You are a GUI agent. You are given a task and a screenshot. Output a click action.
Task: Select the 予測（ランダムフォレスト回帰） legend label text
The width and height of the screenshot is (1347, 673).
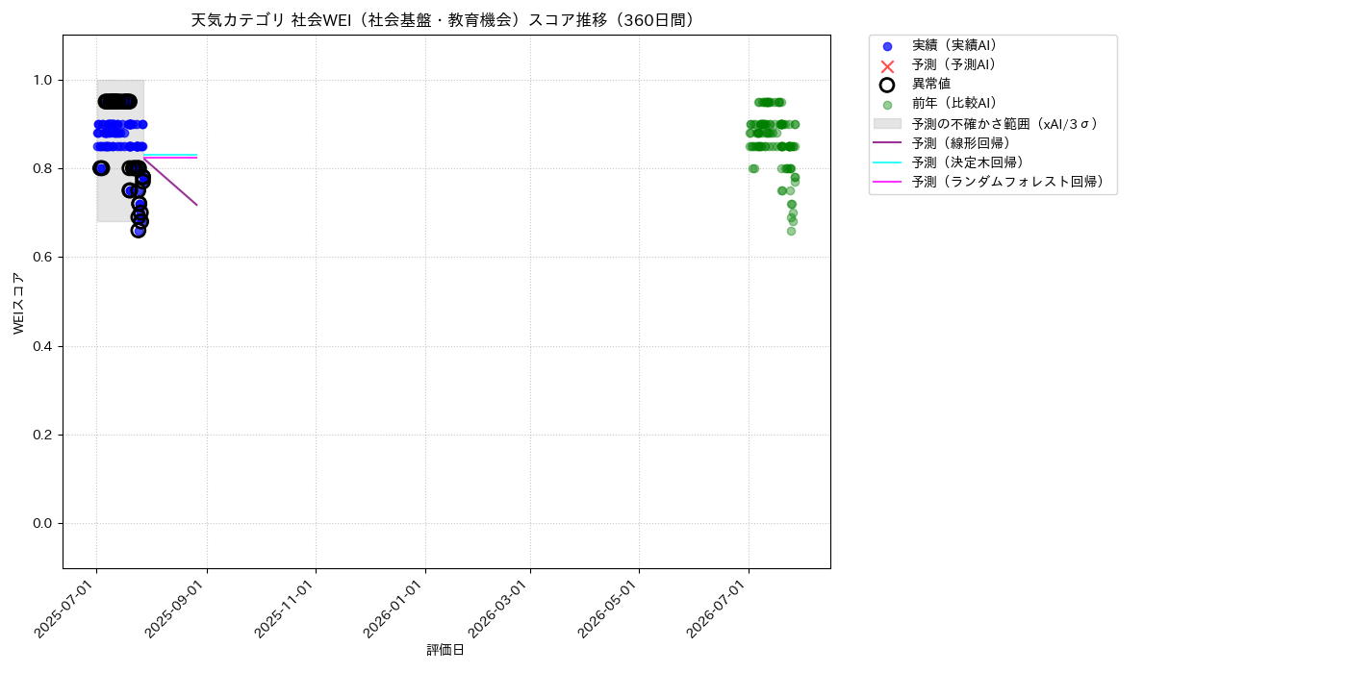tap(1007, 182)
